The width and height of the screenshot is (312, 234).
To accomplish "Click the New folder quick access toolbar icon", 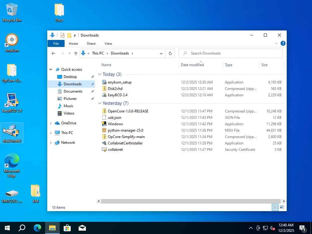I will pos(69,35).
